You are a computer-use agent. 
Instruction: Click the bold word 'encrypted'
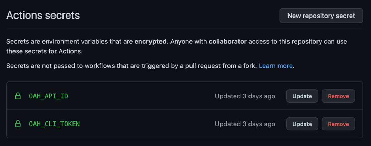[150, 42]
